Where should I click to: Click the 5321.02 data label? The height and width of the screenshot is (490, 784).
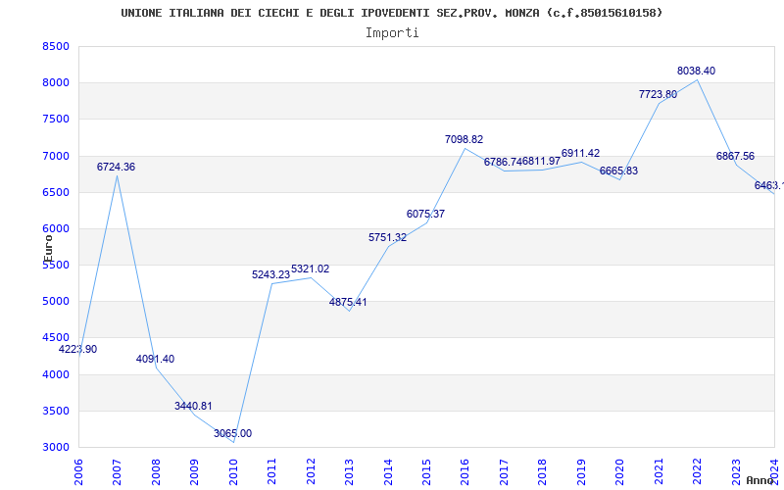coord(310,269)
